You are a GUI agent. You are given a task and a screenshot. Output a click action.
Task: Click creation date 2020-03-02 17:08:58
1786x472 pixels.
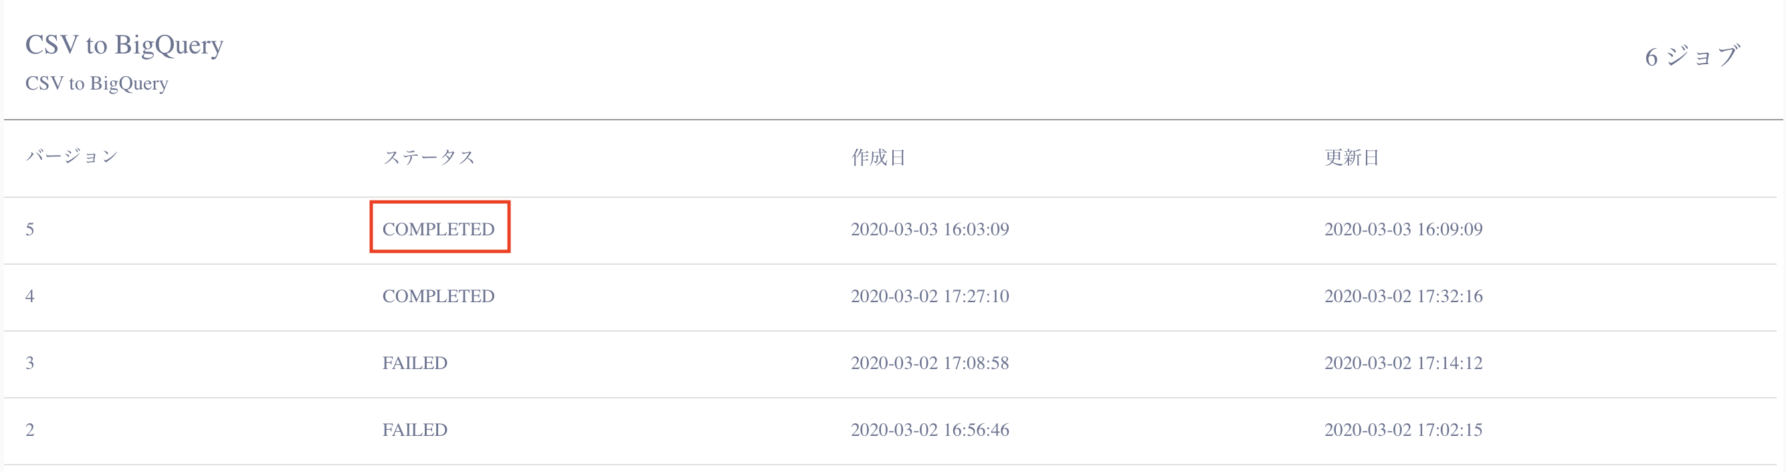930,363
